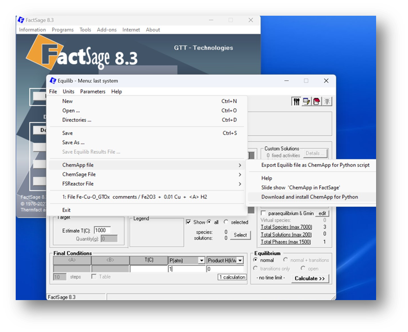Open the P(atm) dropdown arrow
This screenshot has height=332, width=408.
[201, 260]
